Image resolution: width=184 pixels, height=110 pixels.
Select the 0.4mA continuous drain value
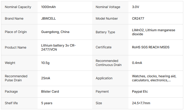click(x=137, y=63)
